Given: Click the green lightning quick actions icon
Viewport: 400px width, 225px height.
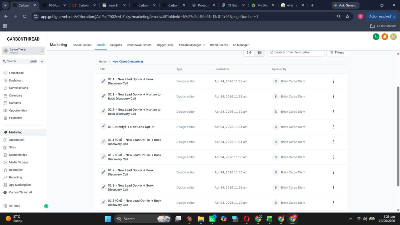Looking at the screenshot, I should (x=42, y=61).
